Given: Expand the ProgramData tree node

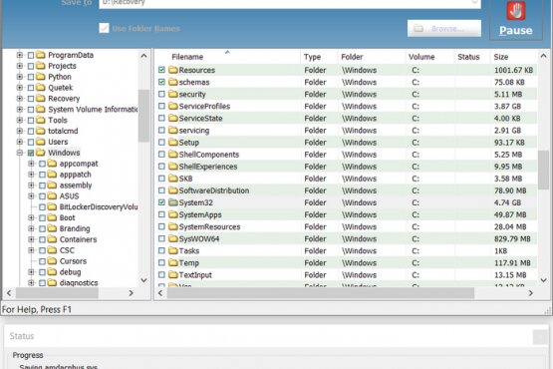Looking at the screenshot, I should 20,55.
